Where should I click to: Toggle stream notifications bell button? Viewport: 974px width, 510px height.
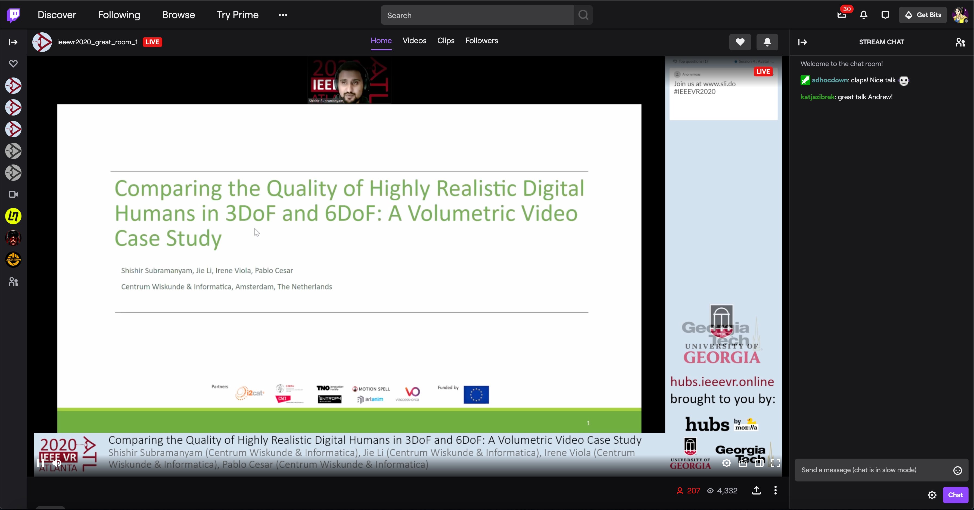767,42
